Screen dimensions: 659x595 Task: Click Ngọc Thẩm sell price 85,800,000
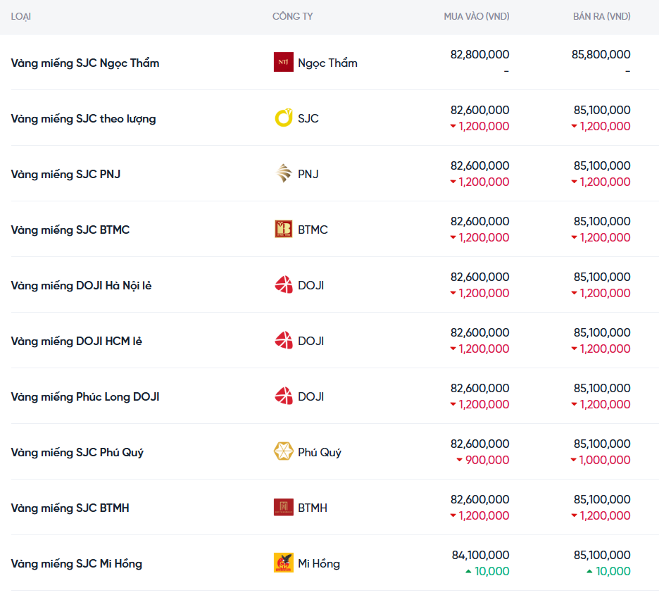(x=601, y=54)
